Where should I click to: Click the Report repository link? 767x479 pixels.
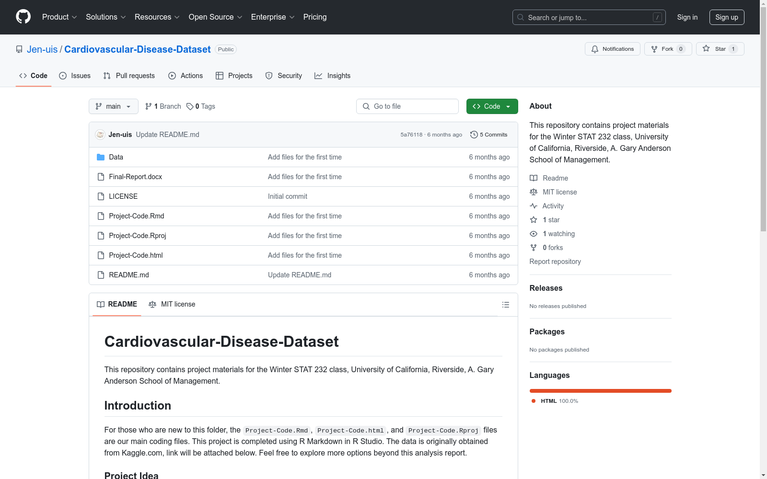click(x=555, y=262)
